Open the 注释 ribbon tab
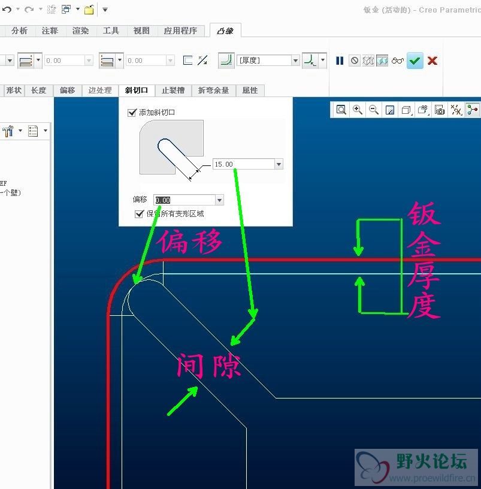This screenshot has height=489, width=481. pyautogui.click(x=50, y=31)
